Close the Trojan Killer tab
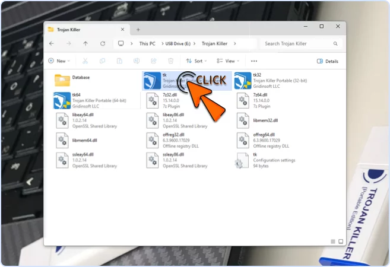 tap(122, 29)
